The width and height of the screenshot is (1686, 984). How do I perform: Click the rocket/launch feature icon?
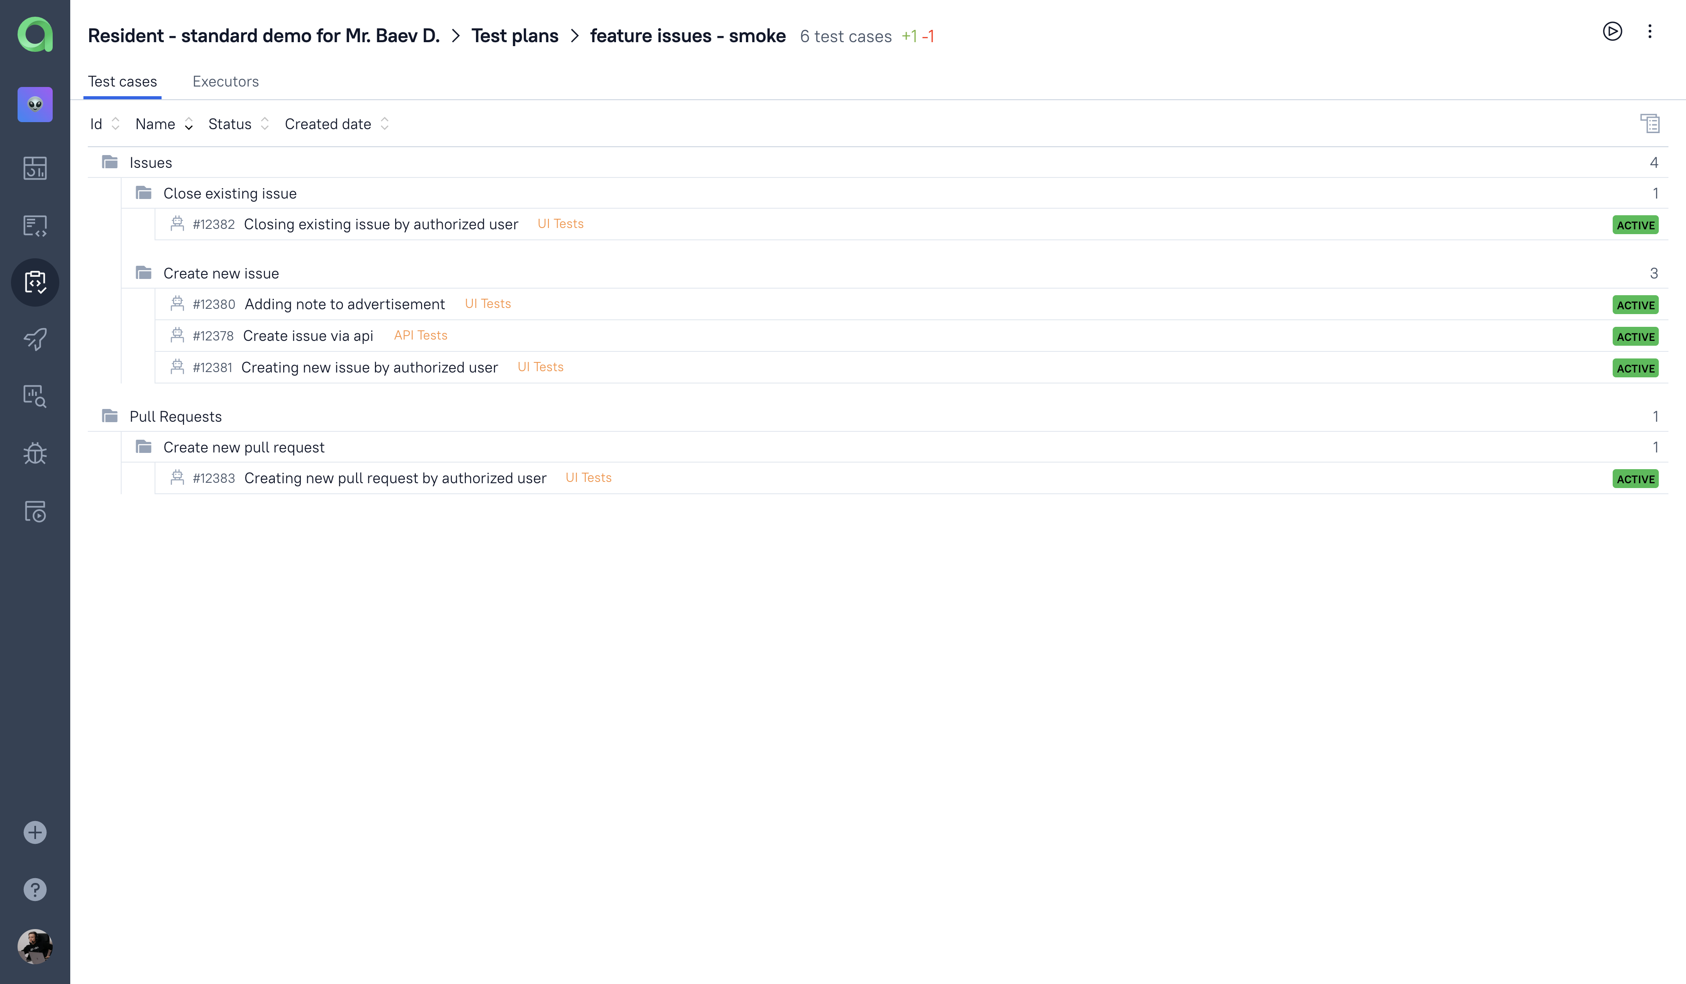[35, 340]
